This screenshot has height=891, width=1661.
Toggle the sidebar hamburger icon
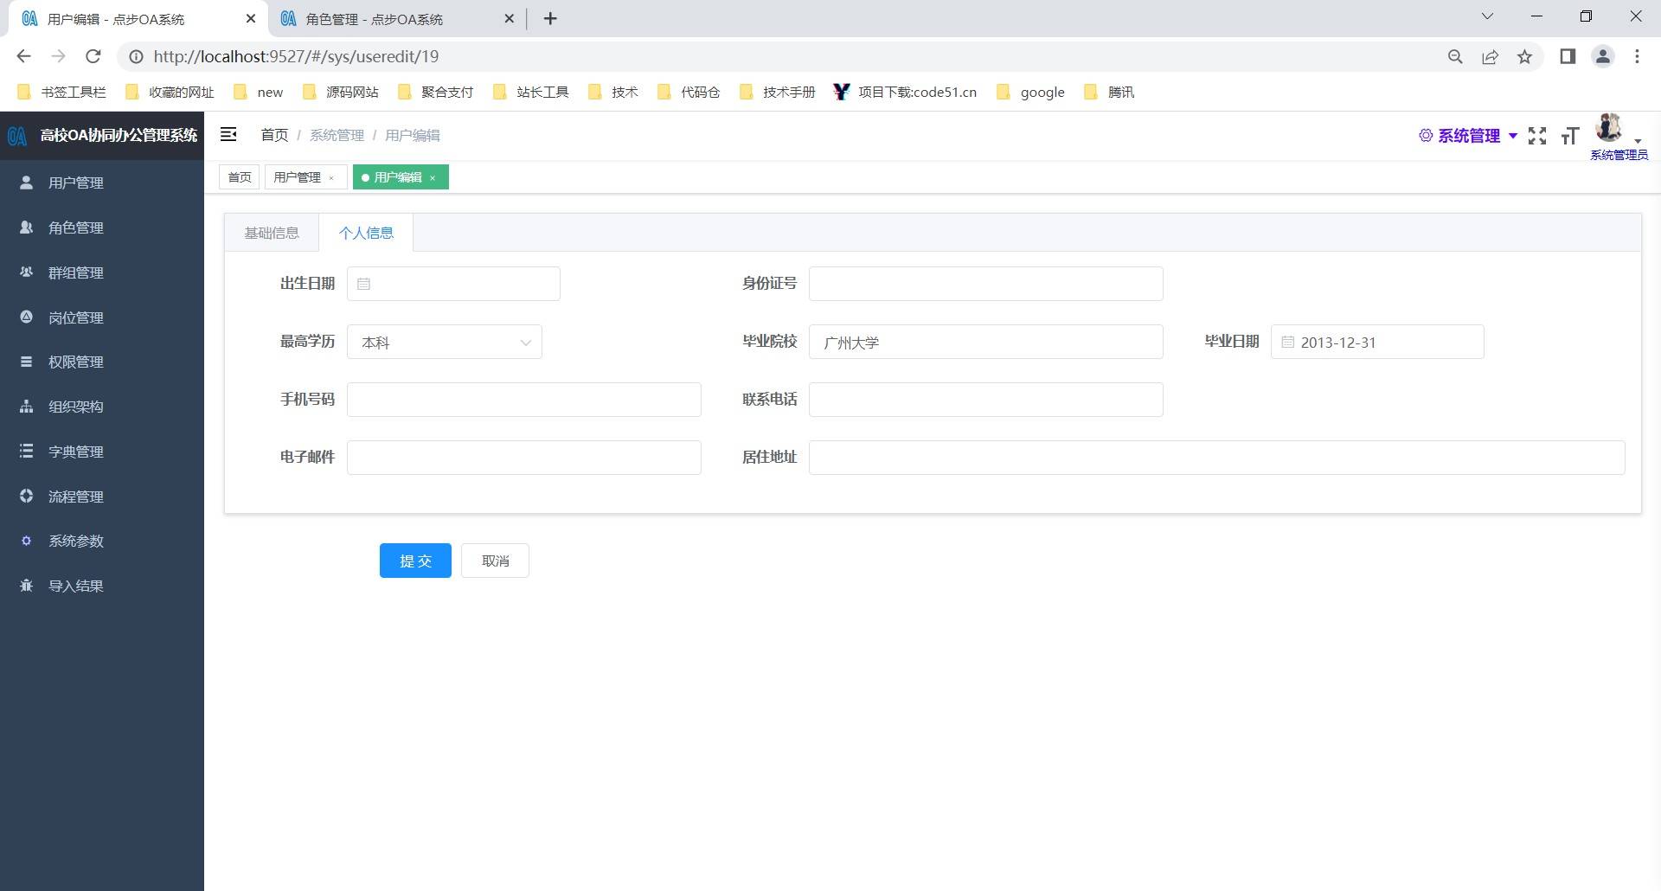click(x=228, y=134)
